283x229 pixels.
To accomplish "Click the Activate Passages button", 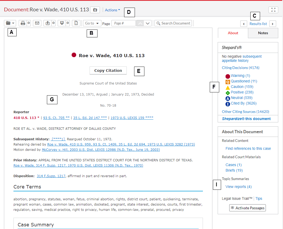I will pos(247,208).
